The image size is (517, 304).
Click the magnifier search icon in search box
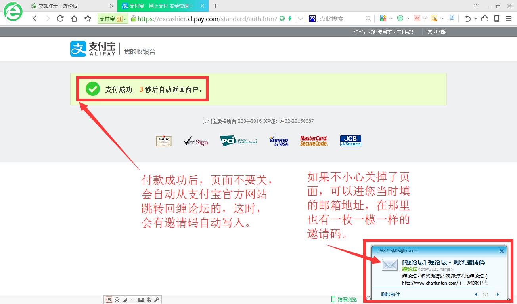tap(368, 19)
